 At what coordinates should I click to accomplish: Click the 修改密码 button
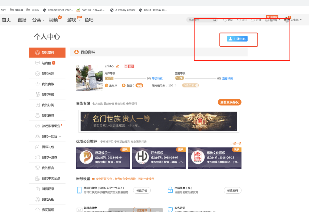[x=232, y=190]
